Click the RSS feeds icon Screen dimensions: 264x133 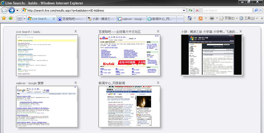200,18
